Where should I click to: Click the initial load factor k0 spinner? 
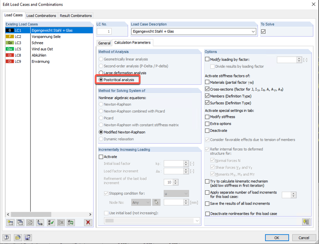point(186,163)
